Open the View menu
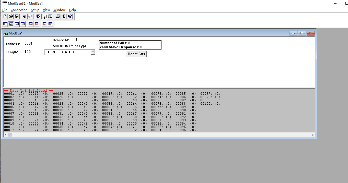 (46, 10)
